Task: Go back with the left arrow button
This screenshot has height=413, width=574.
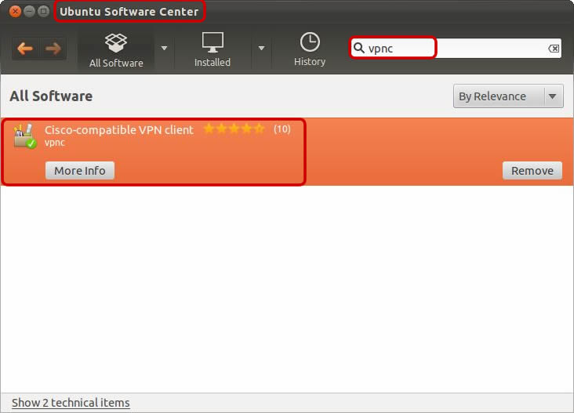Action: tap(25, 49)
